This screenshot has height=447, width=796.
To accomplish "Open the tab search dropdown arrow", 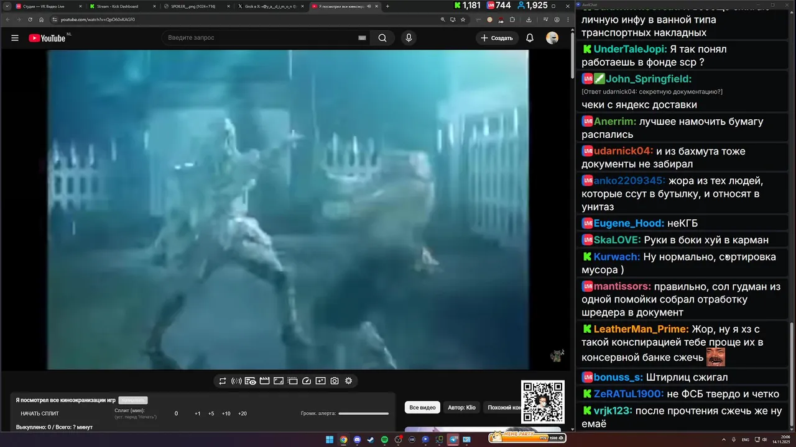I will coord(6,6).
